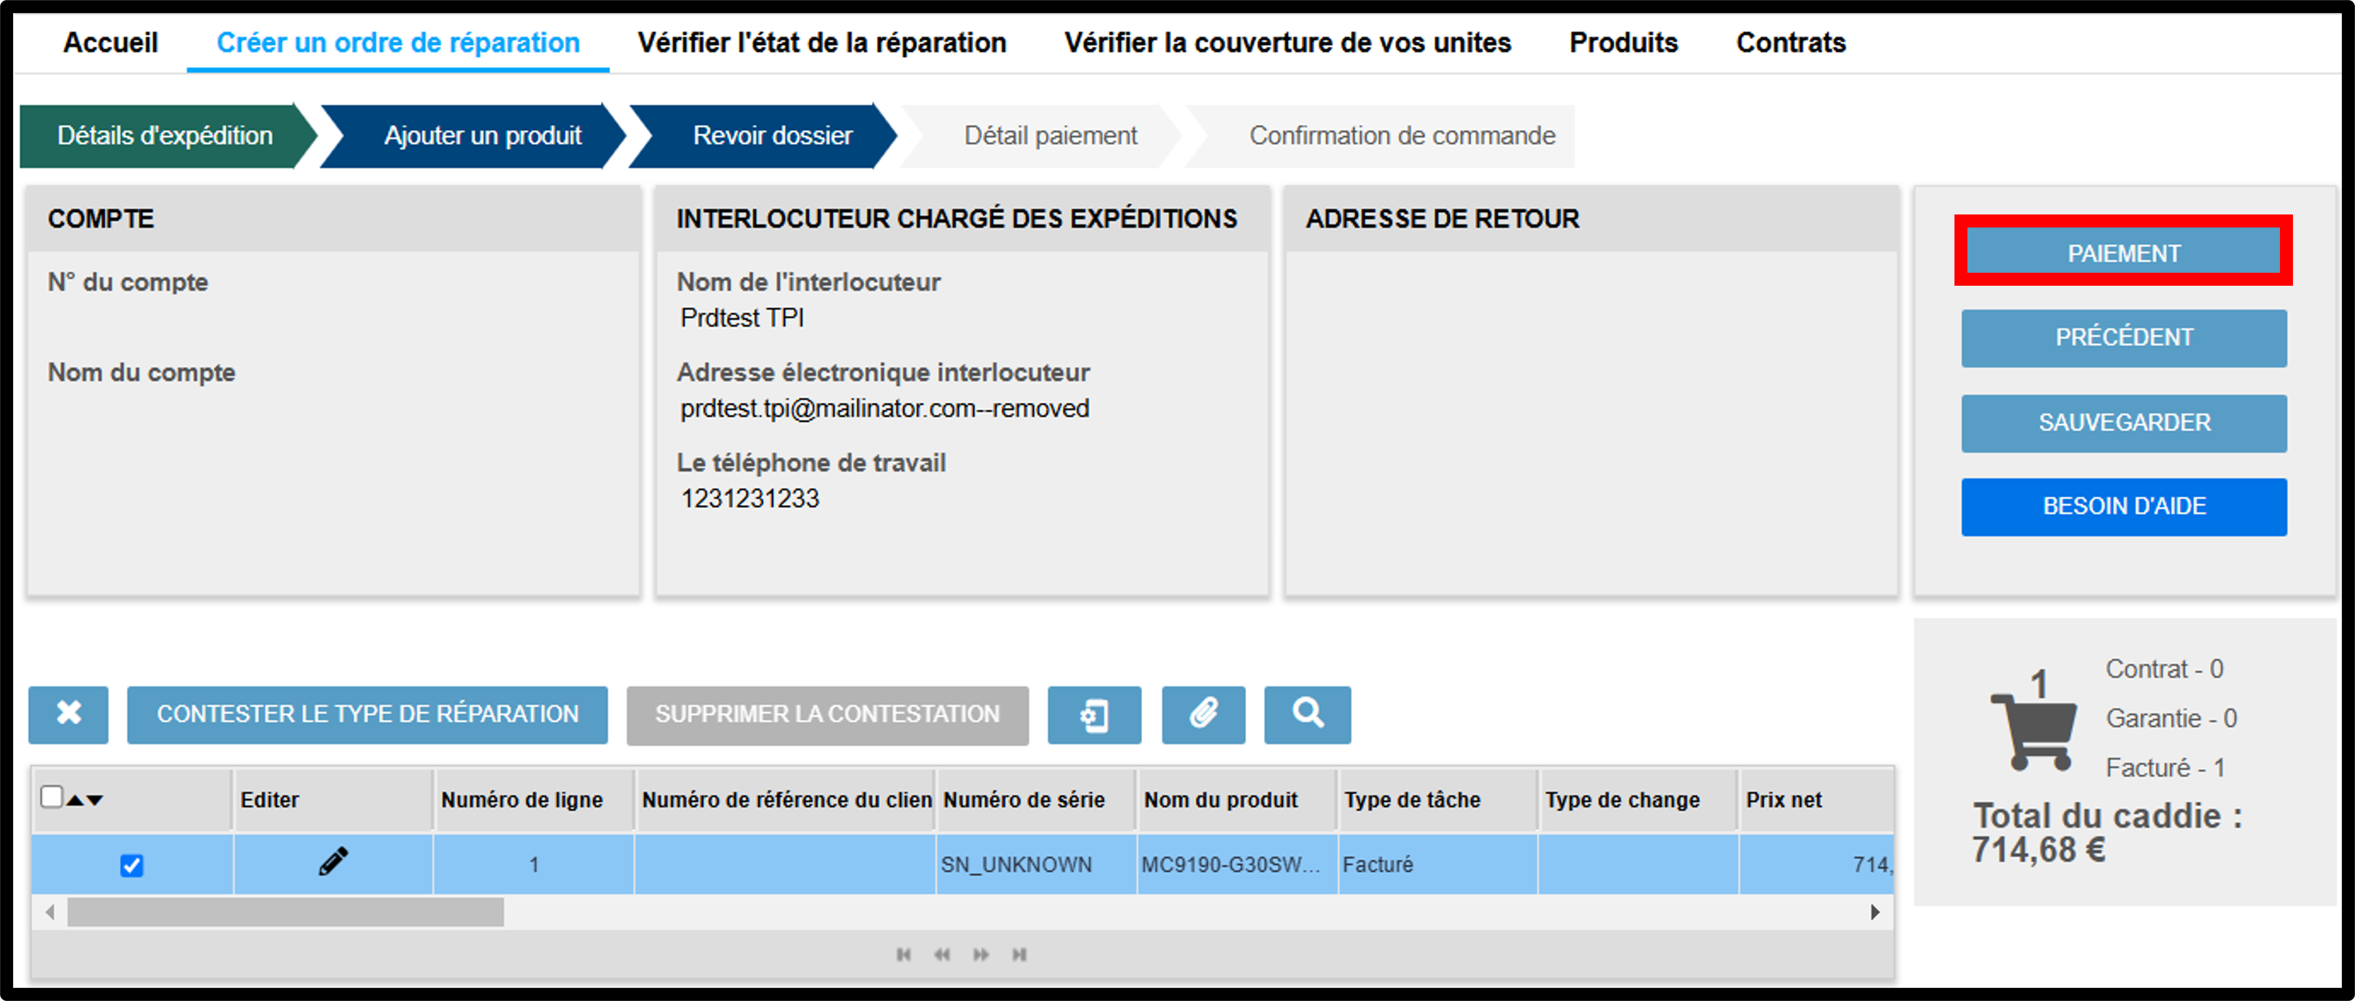Click the MC9190-G30SW... product cell

pyautogui.click(x=1237, y=864)
